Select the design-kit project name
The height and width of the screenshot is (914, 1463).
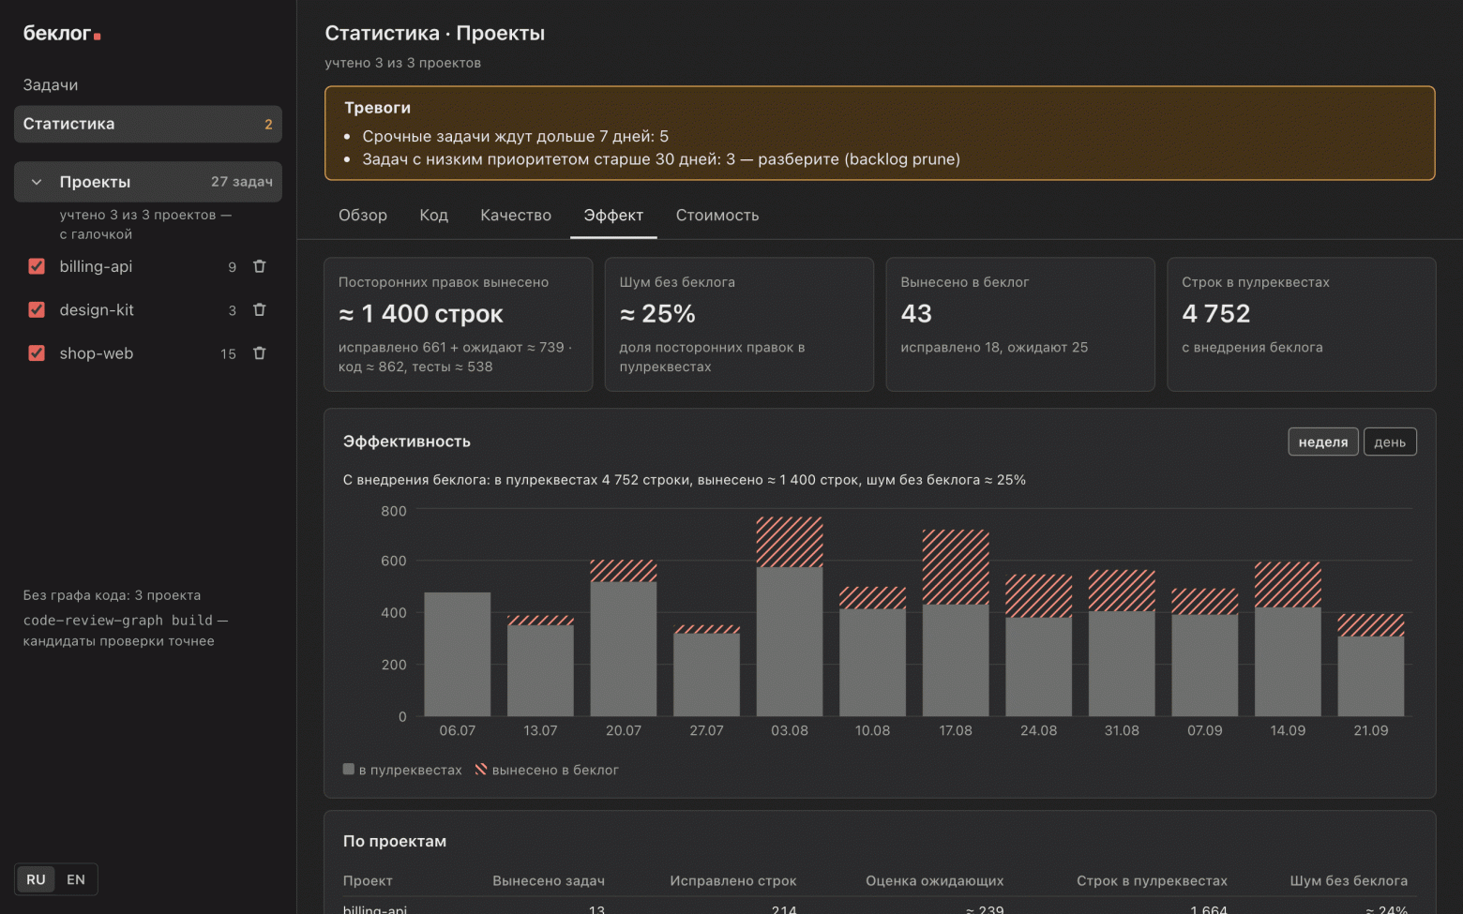click(x=97, y=309)
